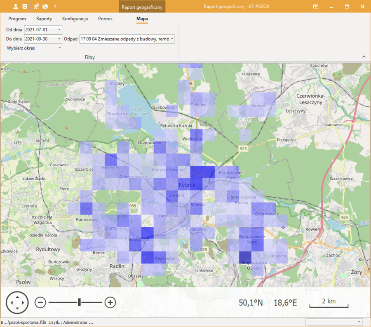Click the 18,6°E longitude readout
371x327 pixels.
(x=285, y=303)
